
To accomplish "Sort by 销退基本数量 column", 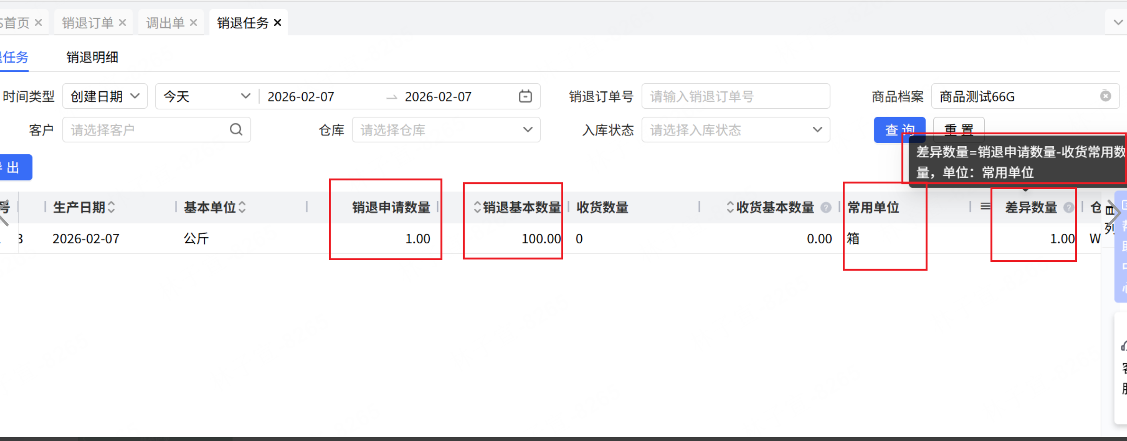I will 478,207.
